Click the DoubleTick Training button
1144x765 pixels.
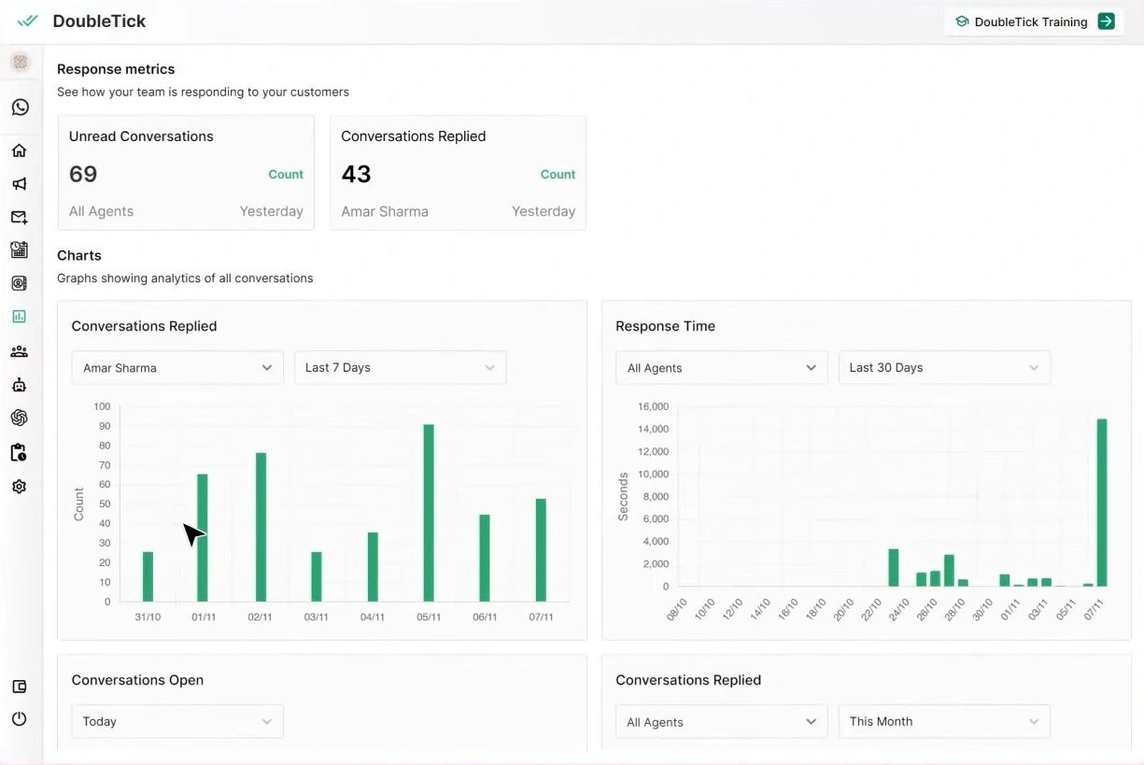(x=1034, y=21)
